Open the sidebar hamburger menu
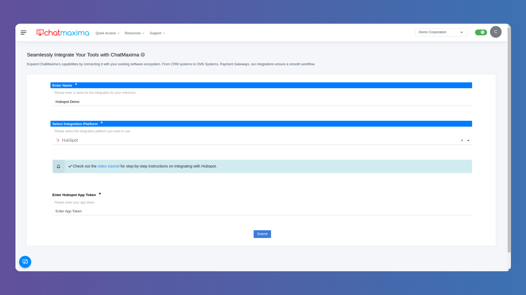This screenshot has height=295, width=526. [23, 32]
